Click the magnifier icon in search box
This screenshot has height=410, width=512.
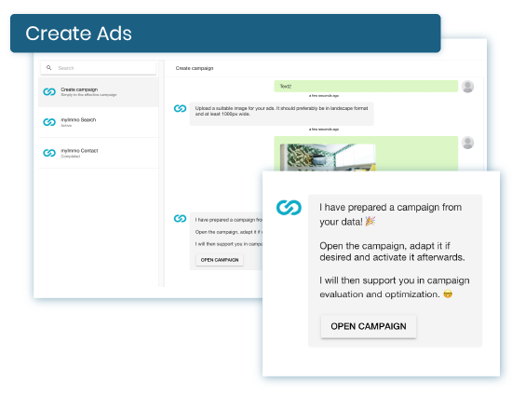(x=49, y=68)
